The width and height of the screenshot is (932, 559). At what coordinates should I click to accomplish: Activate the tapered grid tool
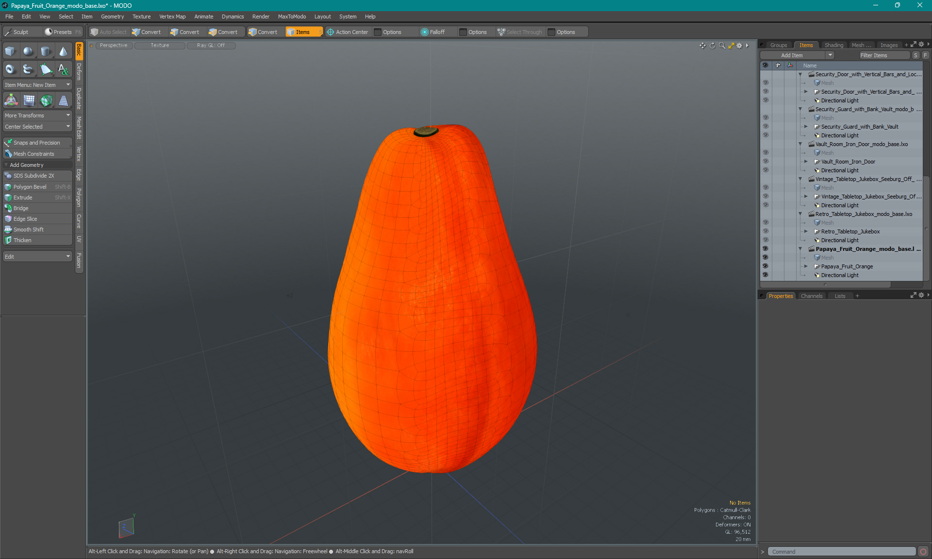point(64,100)
